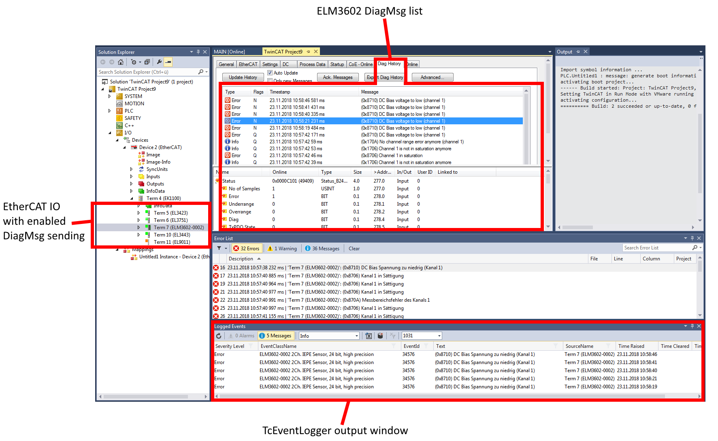Expand the SyncUnits node
Viewport: 718px width, 441px height.
tap(131, 169)
